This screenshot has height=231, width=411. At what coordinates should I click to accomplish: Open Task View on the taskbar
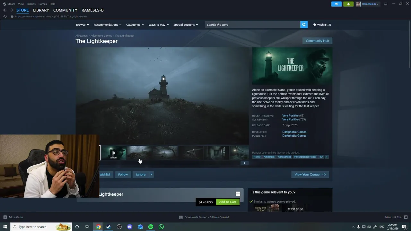point(87,227)
